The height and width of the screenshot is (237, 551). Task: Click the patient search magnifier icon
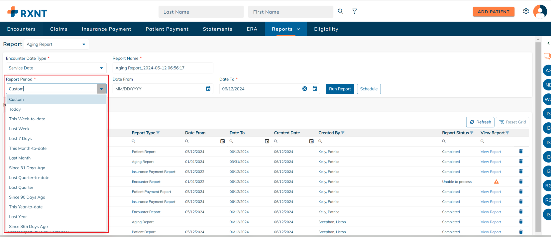(x=340, y=11)
